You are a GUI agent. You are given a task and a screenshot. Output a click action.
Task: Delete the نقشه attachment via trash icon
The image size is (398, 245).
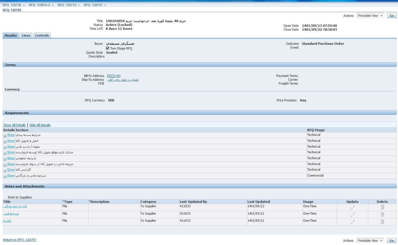382,222
